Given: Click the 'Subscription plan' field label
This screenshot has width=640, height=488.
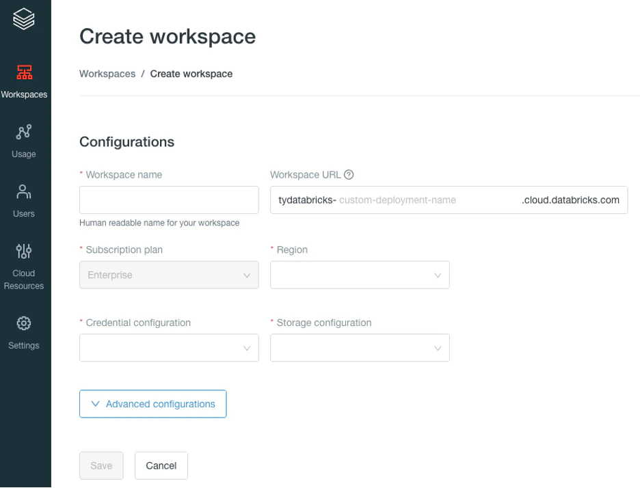Looking at the screenshot, I should click(124, 249).
